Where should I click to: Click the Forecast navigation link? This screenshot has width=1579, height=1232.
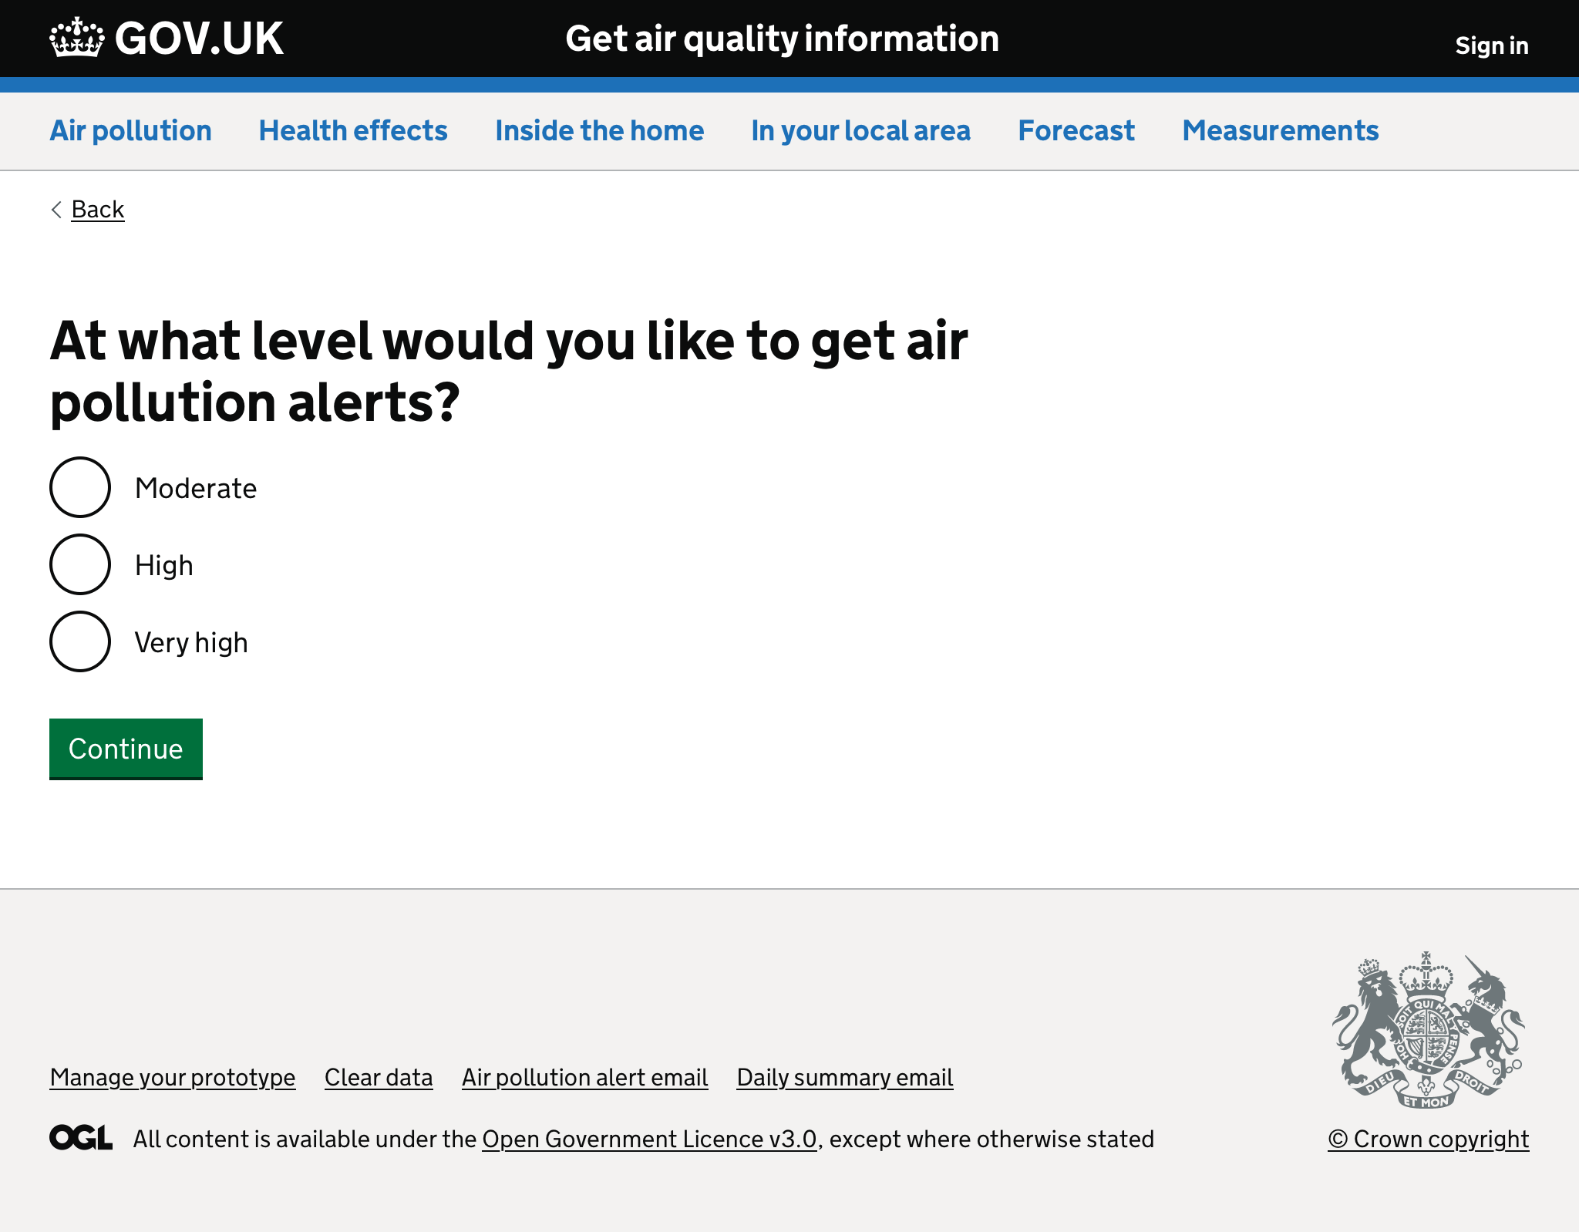click(1076, 131)
